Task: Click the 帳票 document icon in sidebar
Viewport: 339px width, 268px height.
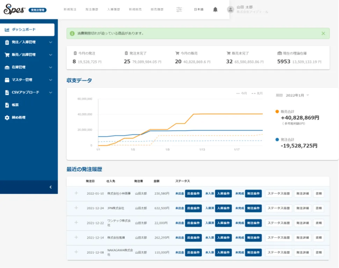Action: coord(7,105)
